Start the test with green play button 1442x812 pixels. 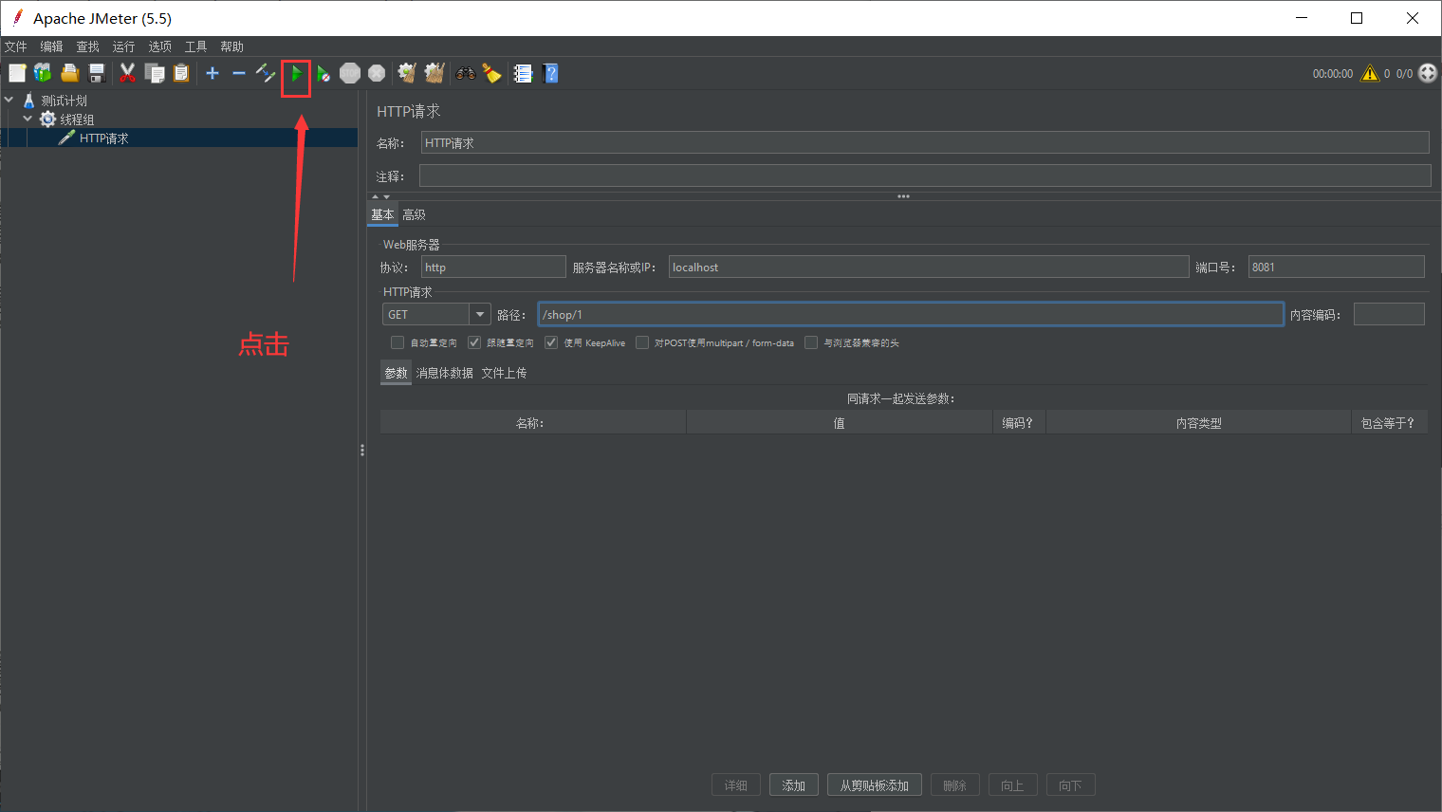[297, 73]
